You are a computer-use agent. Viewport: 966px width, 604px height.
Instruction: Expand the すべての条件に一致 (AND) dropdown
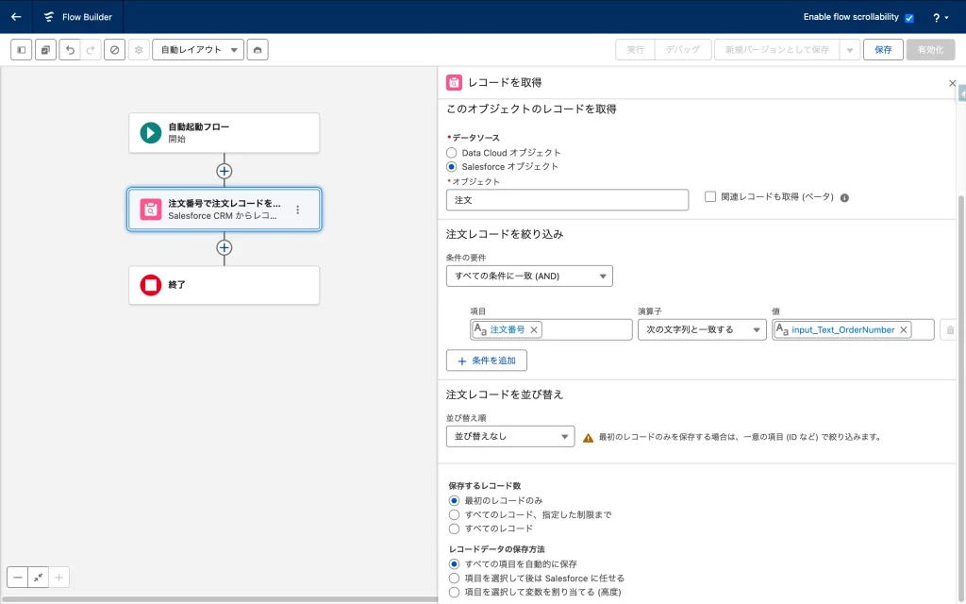(529, 276)
